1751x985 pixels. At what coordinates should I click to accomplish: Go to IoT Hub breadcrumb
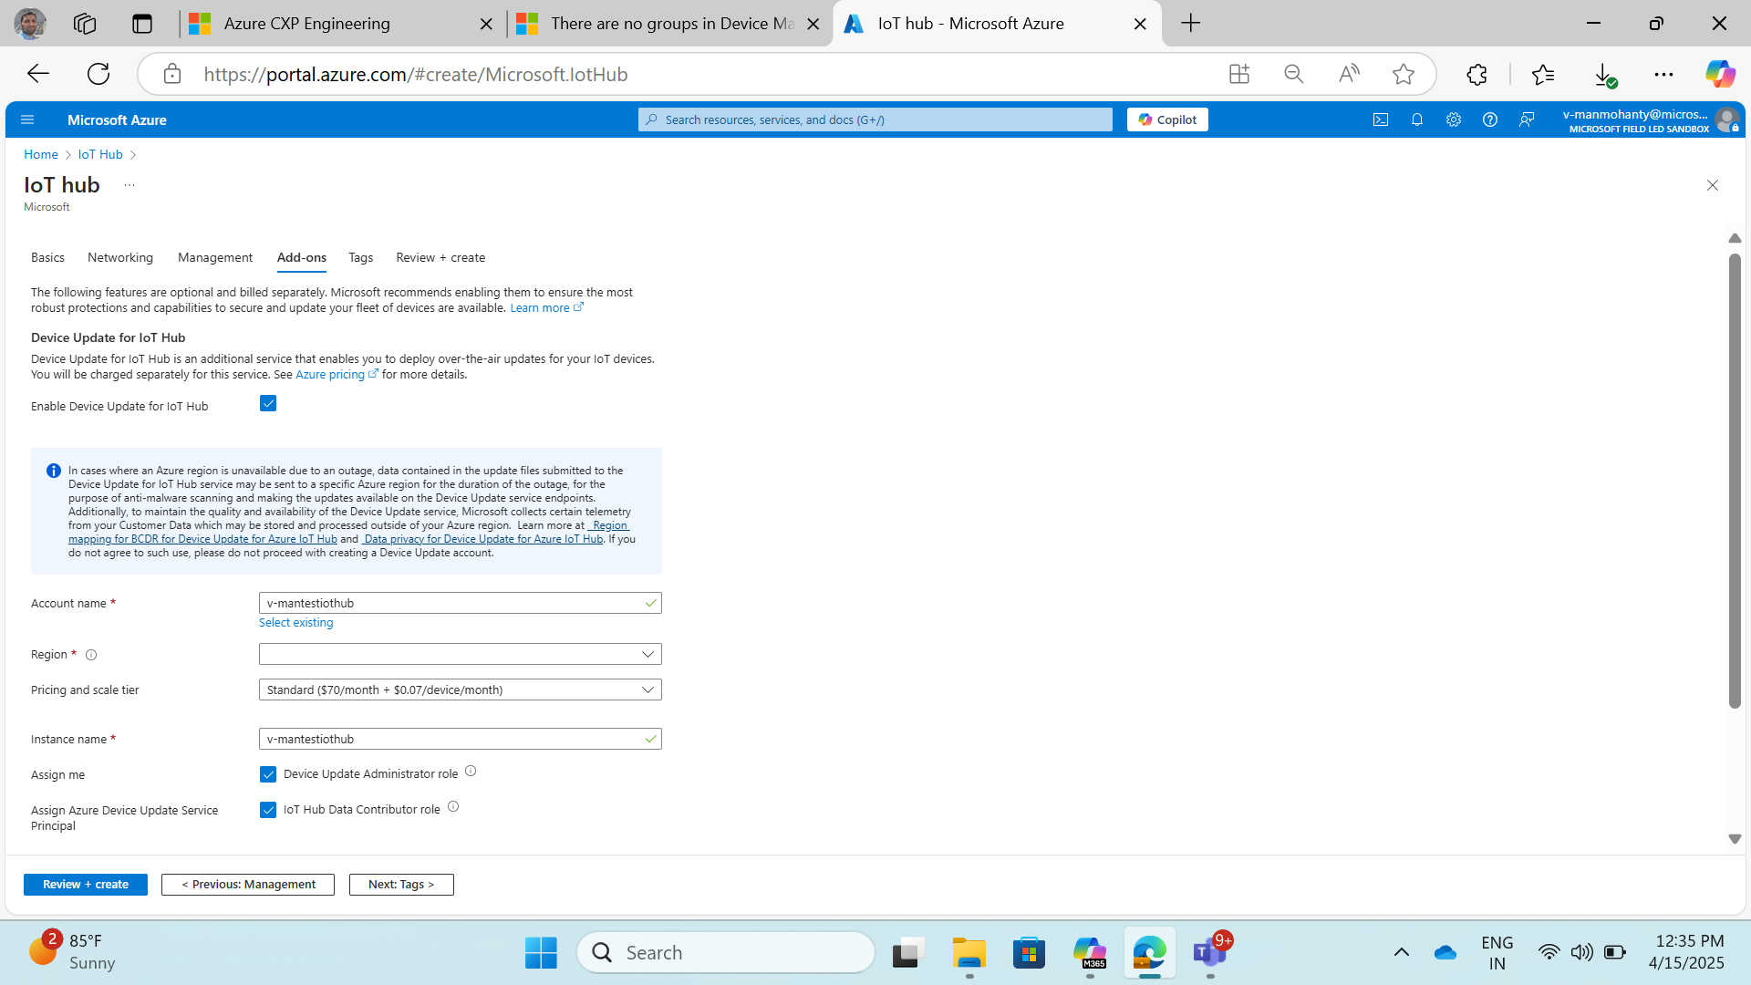pyautogui.click(x=100, y=154)
